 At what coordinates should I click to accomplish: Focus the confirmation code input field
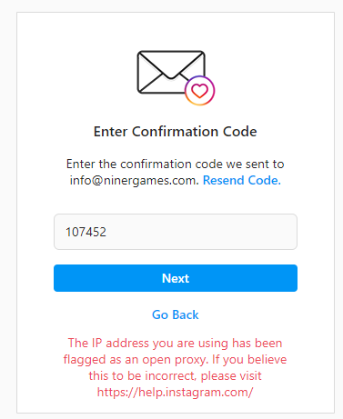(176, 232)
